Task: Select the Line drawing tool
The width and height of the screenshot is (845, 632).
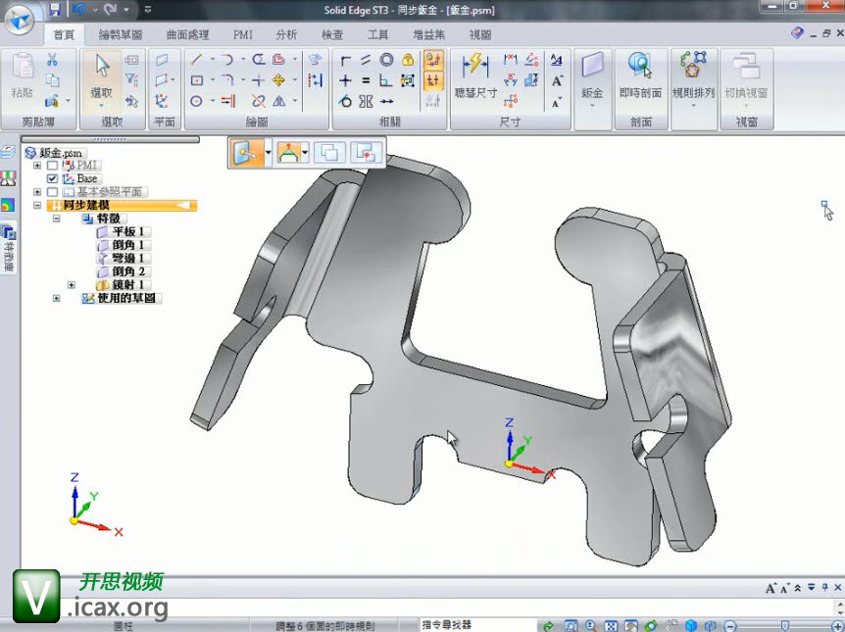Action: pos(196,59)
